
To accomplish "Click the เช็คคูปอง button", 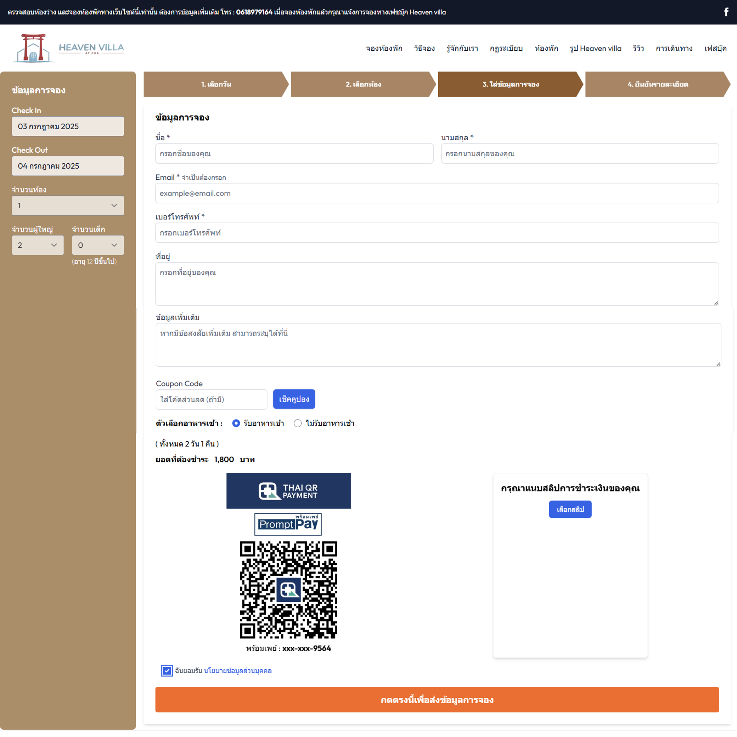I will pyautogui.click(x=294, y=399).
